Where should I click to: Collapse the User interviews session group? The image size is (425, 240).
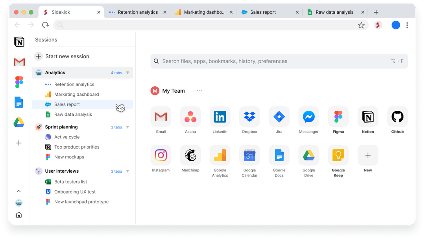(x=128, y=171)
